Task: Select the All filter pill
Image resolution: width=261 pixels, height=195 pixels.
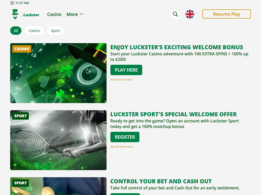Action: tap(16, 31)
